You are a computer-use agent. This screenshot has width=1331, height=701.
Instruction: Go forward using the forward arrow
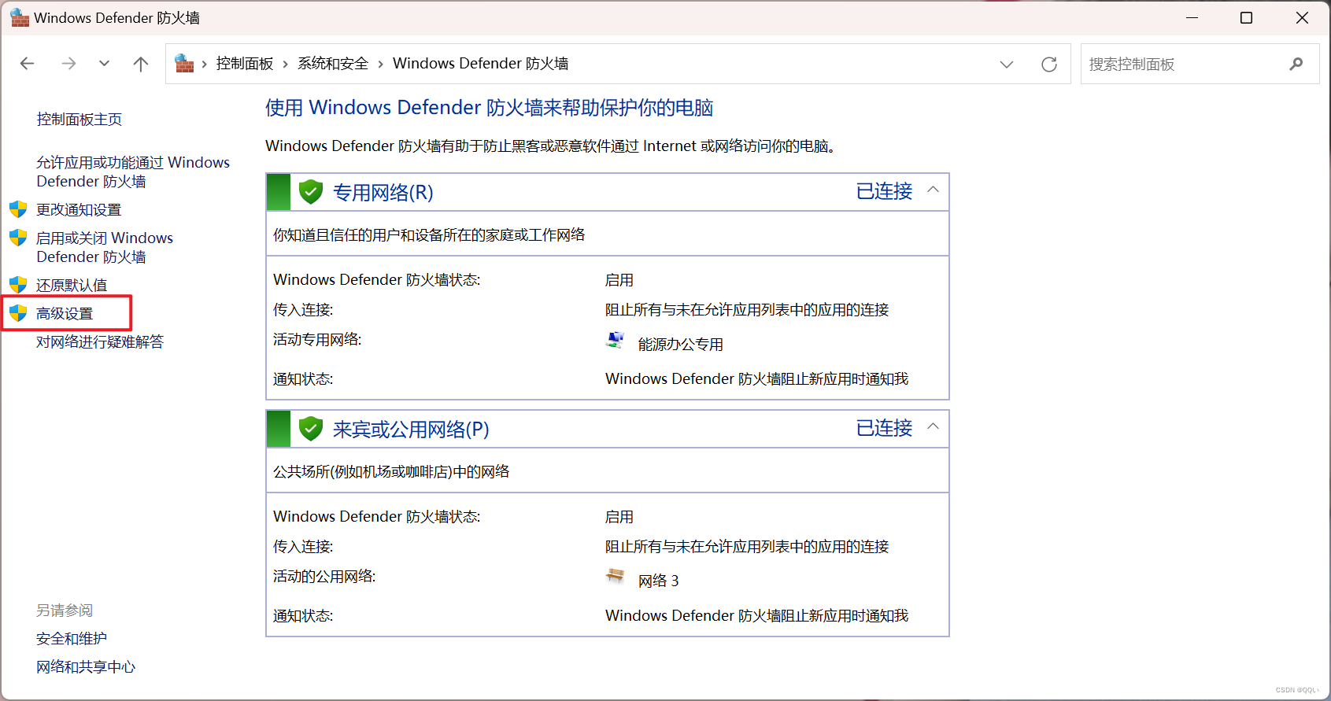click(x=69, y=64)
